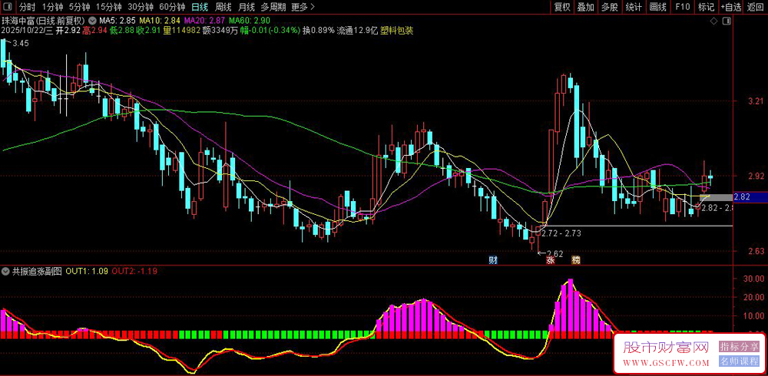Open the 标记 marking tool
This screenshot has height=376, width=768.
pos(706,7)
